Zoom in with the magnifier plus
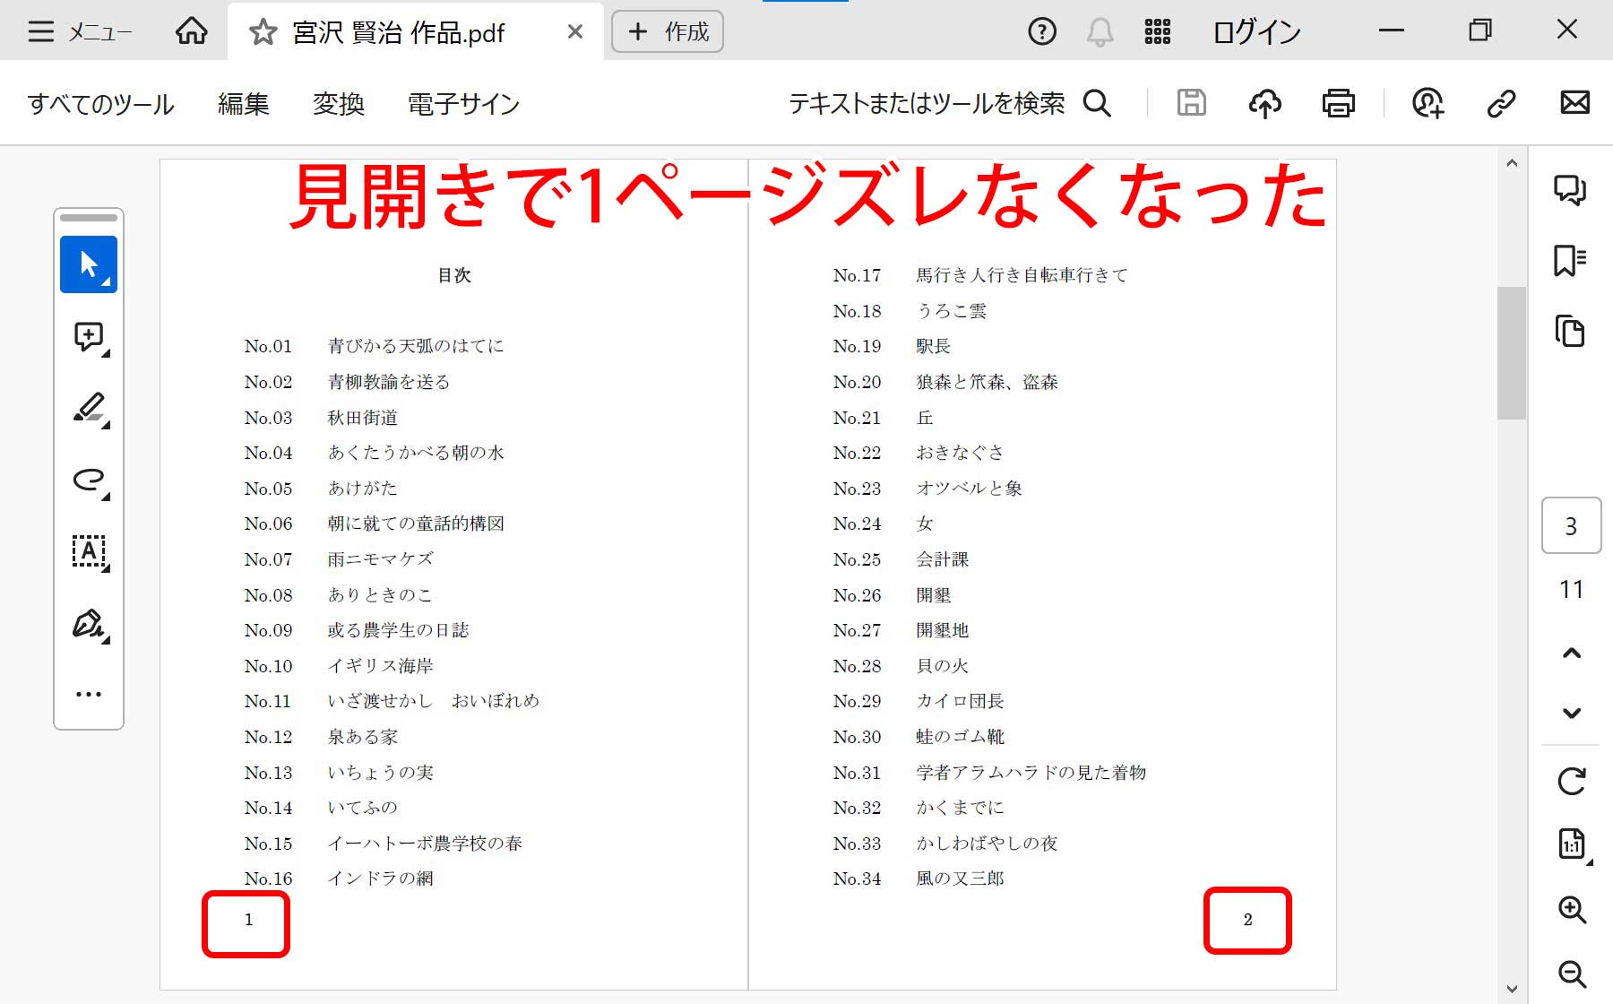The image size is (1613, 1004). (x=1572, y=909)
